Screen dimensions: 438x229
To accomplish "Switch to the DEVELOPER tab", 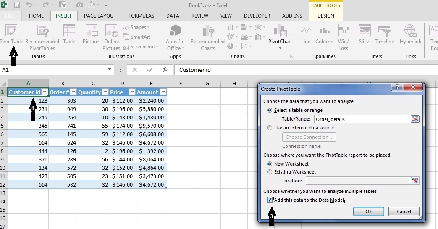I will pos(257,16).
